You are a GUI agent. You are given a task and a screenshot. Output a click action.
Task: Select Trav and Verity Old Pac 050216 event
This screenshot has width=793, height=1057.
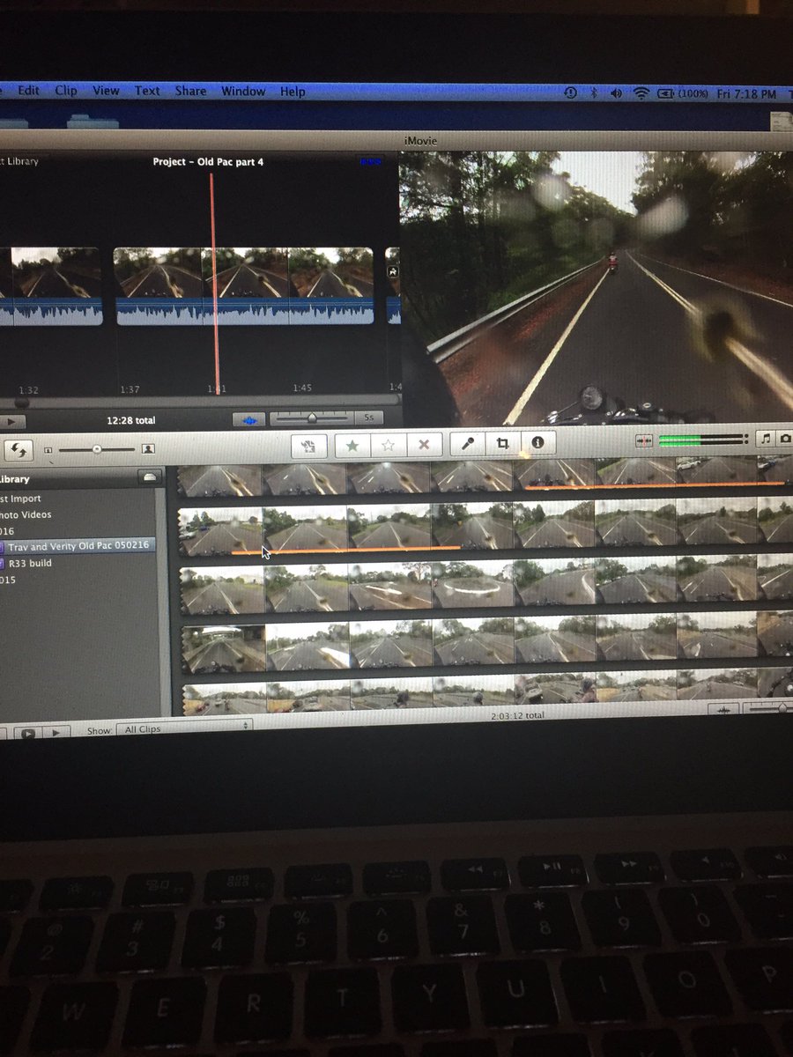(78, 546)
